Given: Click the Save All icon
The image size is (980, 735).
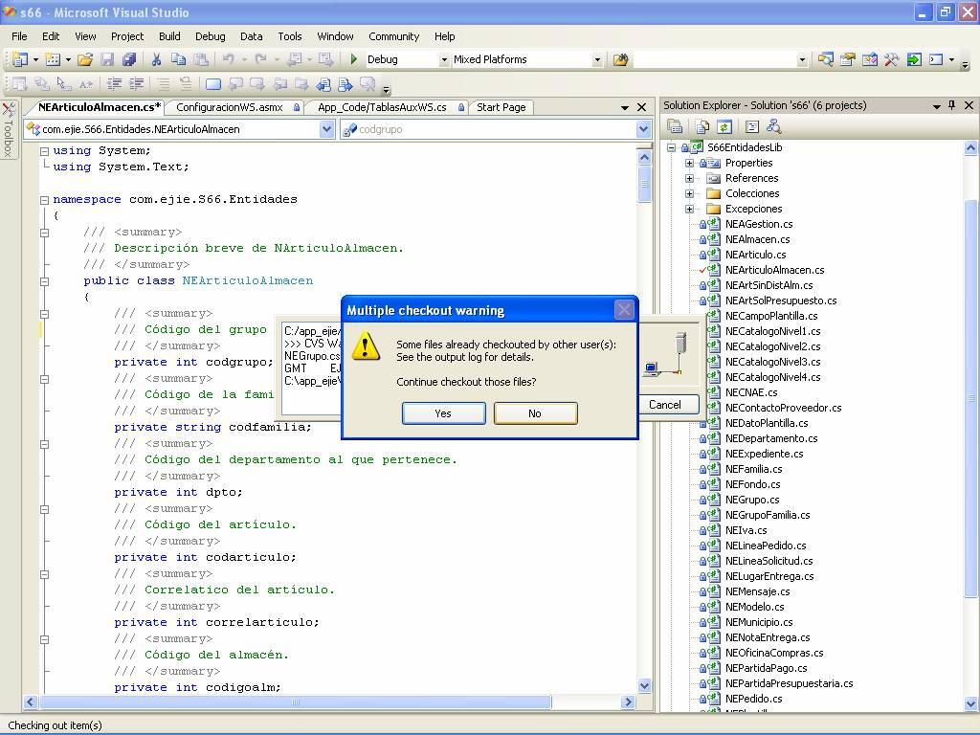Looking at the screenshot, I should [x=128, y=59].
